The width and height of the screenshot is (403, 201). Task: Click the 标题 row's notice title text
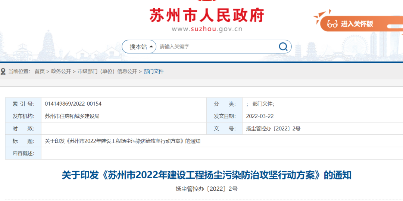click(123, 141)
